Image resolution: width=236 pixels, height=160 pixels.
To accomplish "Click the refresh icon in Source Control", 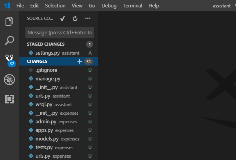I will pos(75,18).
